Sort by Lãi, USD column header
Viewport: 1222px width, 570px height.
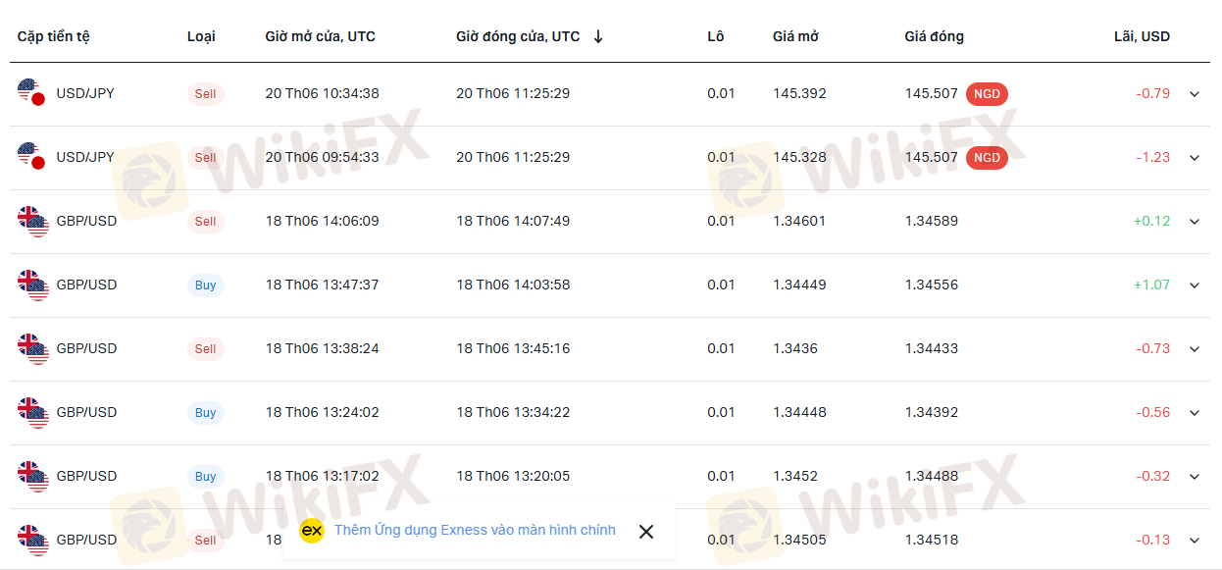click(1142, 36)
